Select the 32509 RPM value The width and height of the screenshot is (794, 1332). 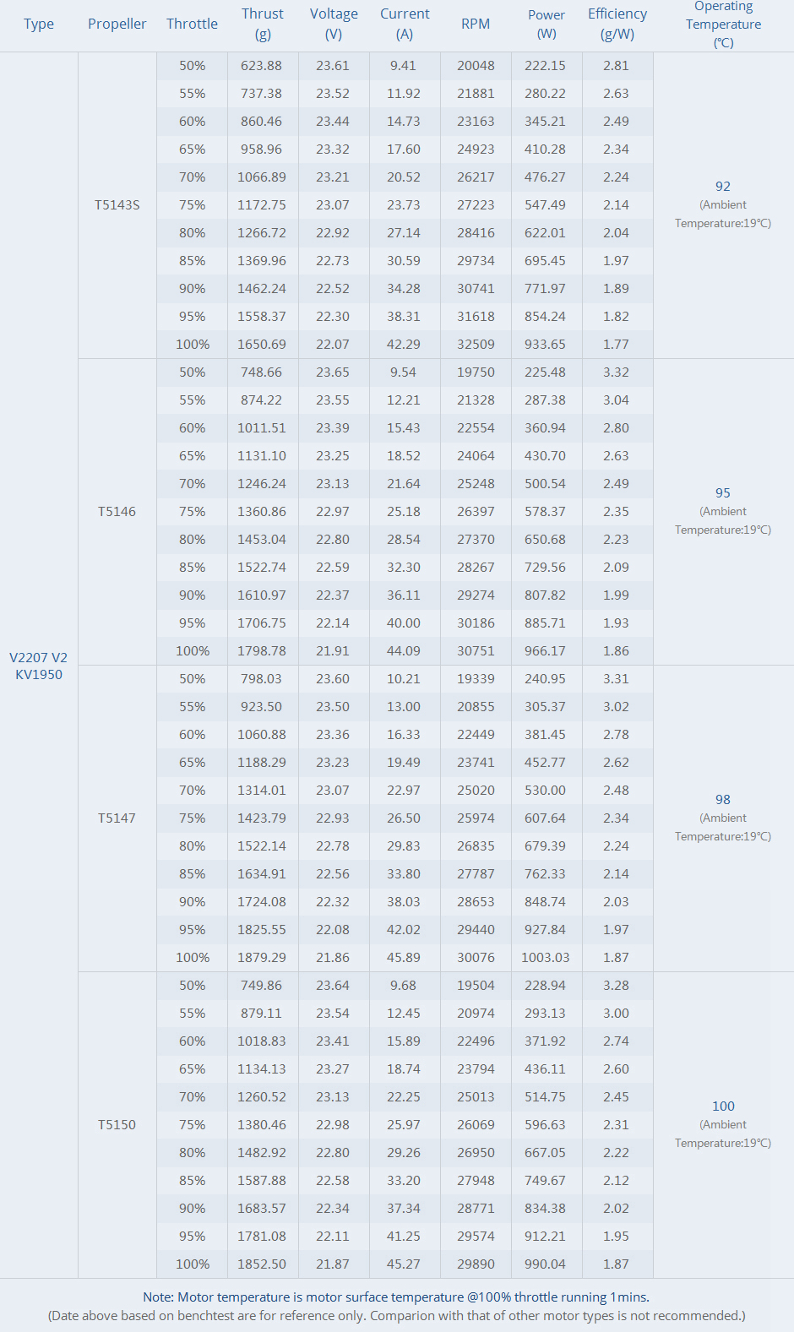point(476,345)
